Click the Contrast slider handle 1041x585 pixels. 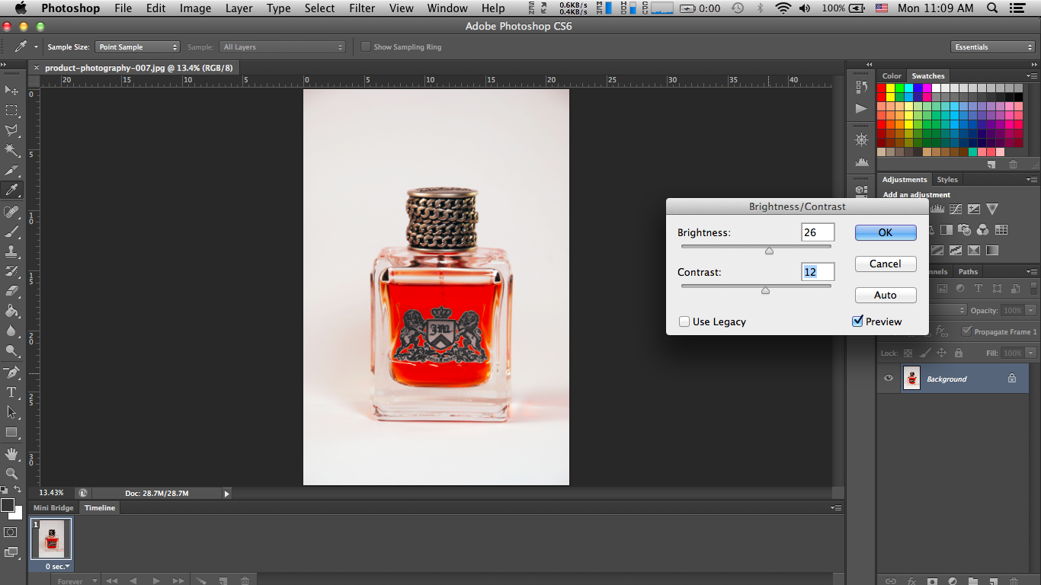(x=765, y=289)
